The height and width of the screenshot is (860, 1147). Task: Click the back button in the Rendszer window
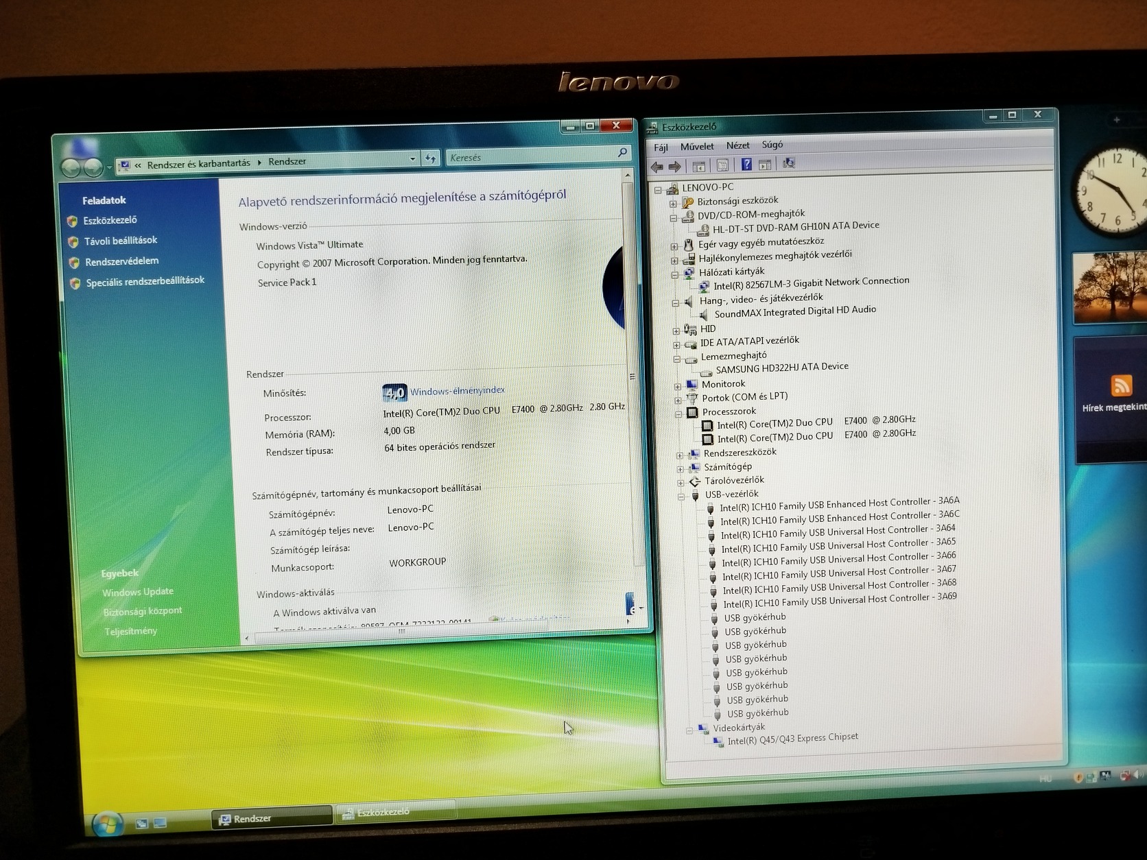pos(71,167)
